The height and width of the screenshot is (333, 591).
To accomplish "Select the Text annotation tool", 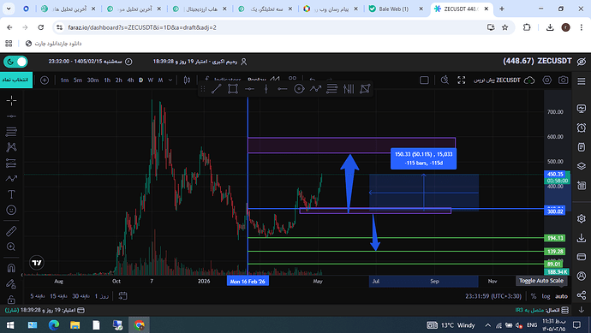I will 11,194.
